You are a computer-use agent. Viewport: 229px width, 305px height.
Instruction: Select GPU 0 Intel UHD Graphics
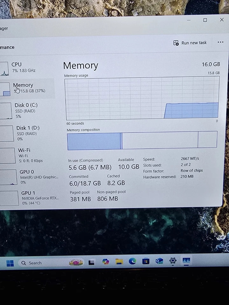pos(29,177)
